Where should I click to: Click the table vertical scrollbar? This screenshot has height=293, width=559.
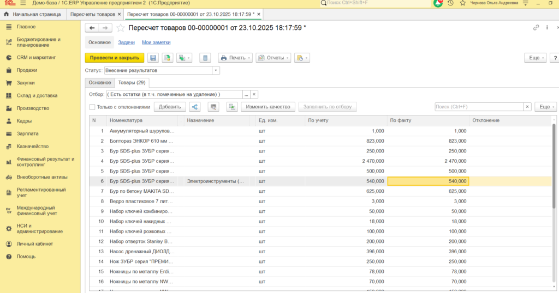pos(554,167)
